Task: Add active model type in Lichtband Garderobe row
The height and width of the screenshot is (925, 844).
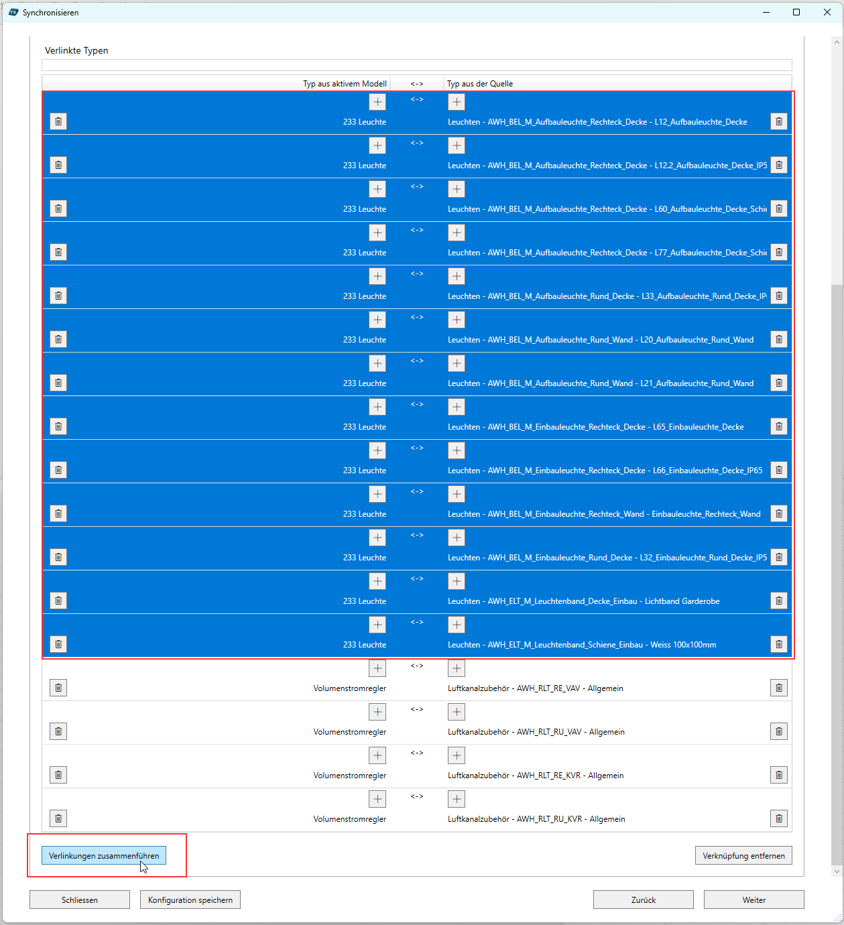Action: click(x=377, y=581)
